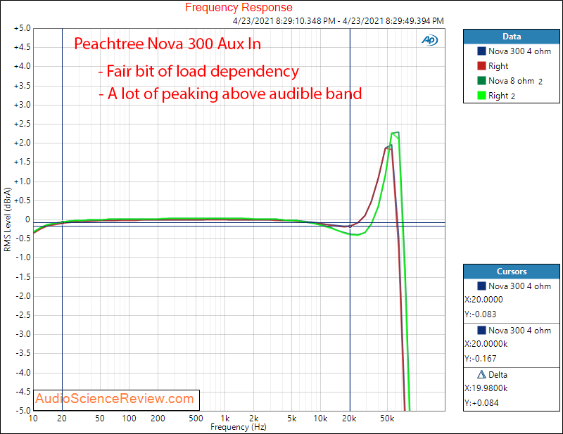Click the "-5.0" tick on the level axis
The height and width of the screenshot is (434, 563).
pos(23,410)
